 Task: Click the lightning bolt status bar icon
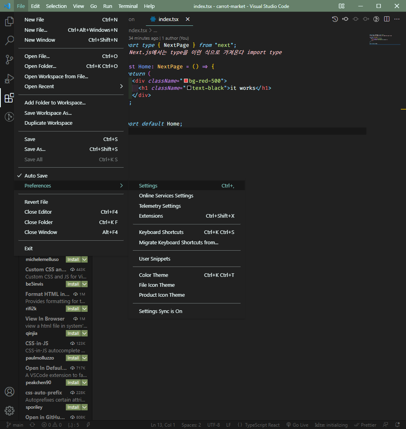pyautogui.click(x=88, y=425)
